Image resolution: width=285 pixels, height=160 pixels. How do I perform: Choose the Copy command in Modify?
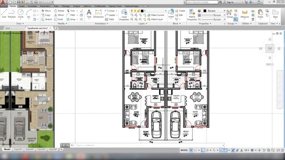[46, 15]
